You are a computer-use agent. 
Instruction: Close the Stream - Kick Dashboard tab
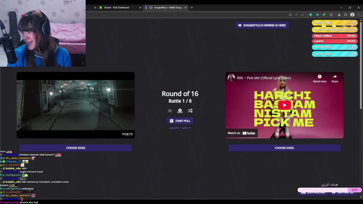point(140,8)
